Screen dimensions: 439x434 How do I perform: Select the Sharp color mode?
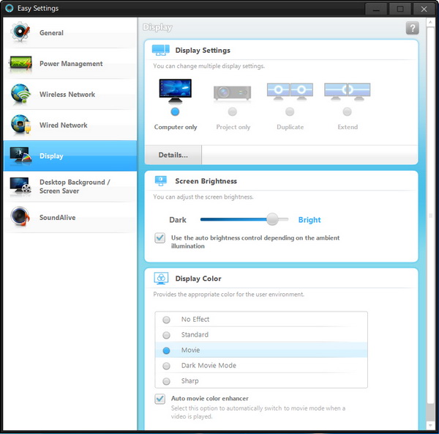tap(167, 381)
